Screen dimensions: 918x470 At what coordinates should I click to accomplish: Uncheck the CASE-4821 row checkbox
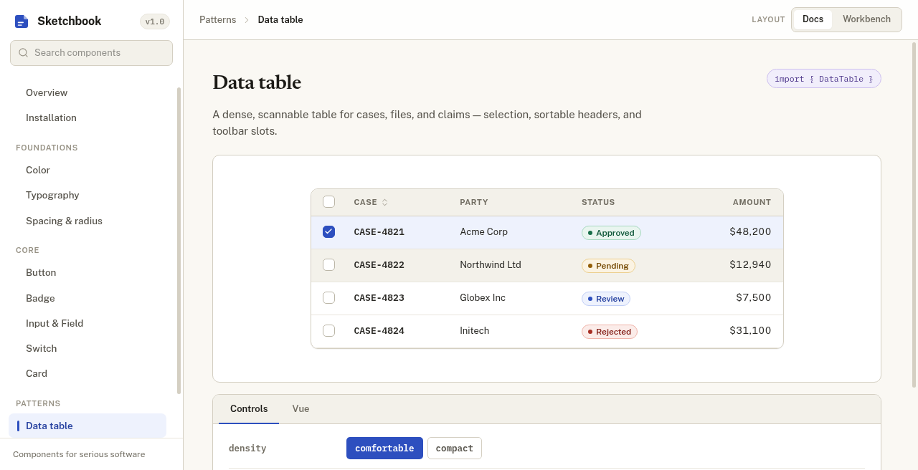(x=328, y=232)
